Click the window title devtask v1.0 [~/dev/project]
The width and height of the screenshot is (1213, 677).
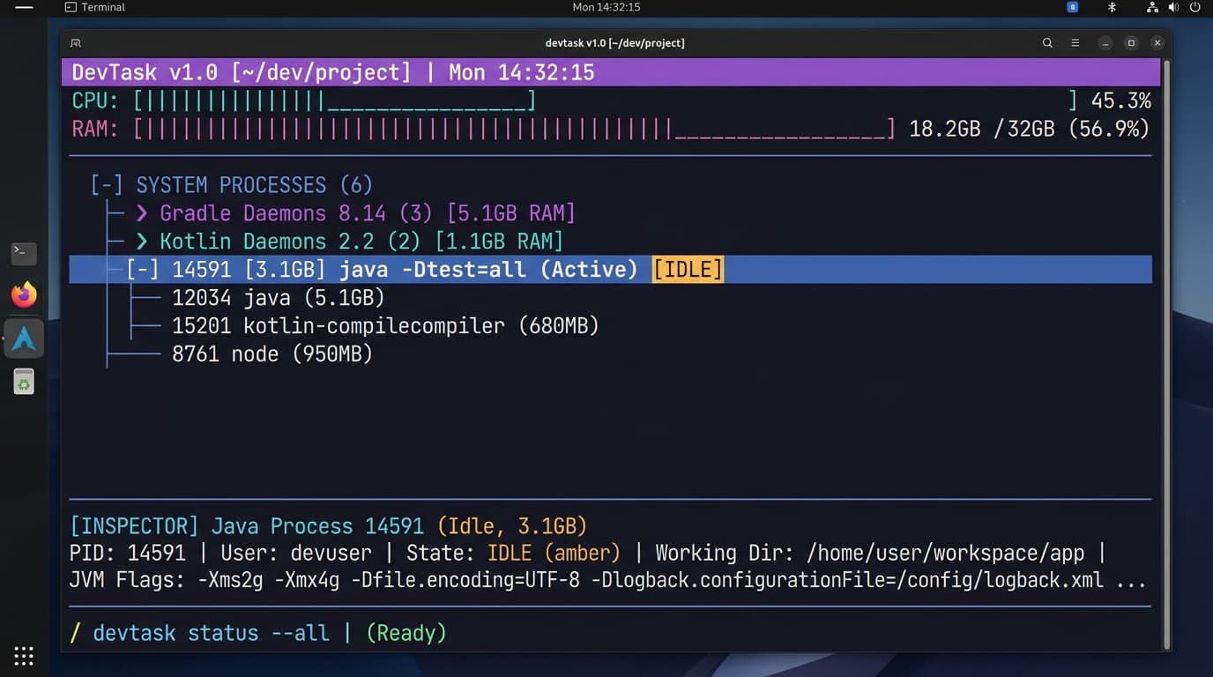(615, 42)
